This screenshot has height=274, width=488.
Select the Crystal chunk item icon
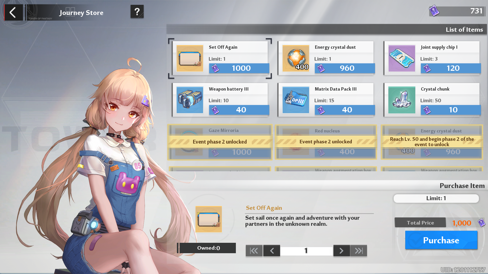(x=402, y=100)
